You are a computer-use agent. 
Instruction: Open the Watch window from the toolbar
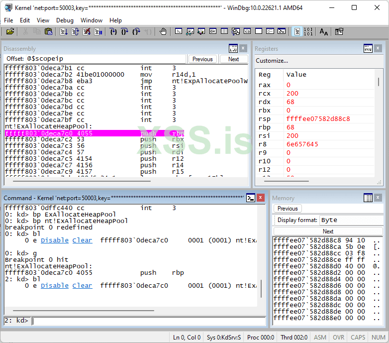pyautogui.click(x=190, y=31)
